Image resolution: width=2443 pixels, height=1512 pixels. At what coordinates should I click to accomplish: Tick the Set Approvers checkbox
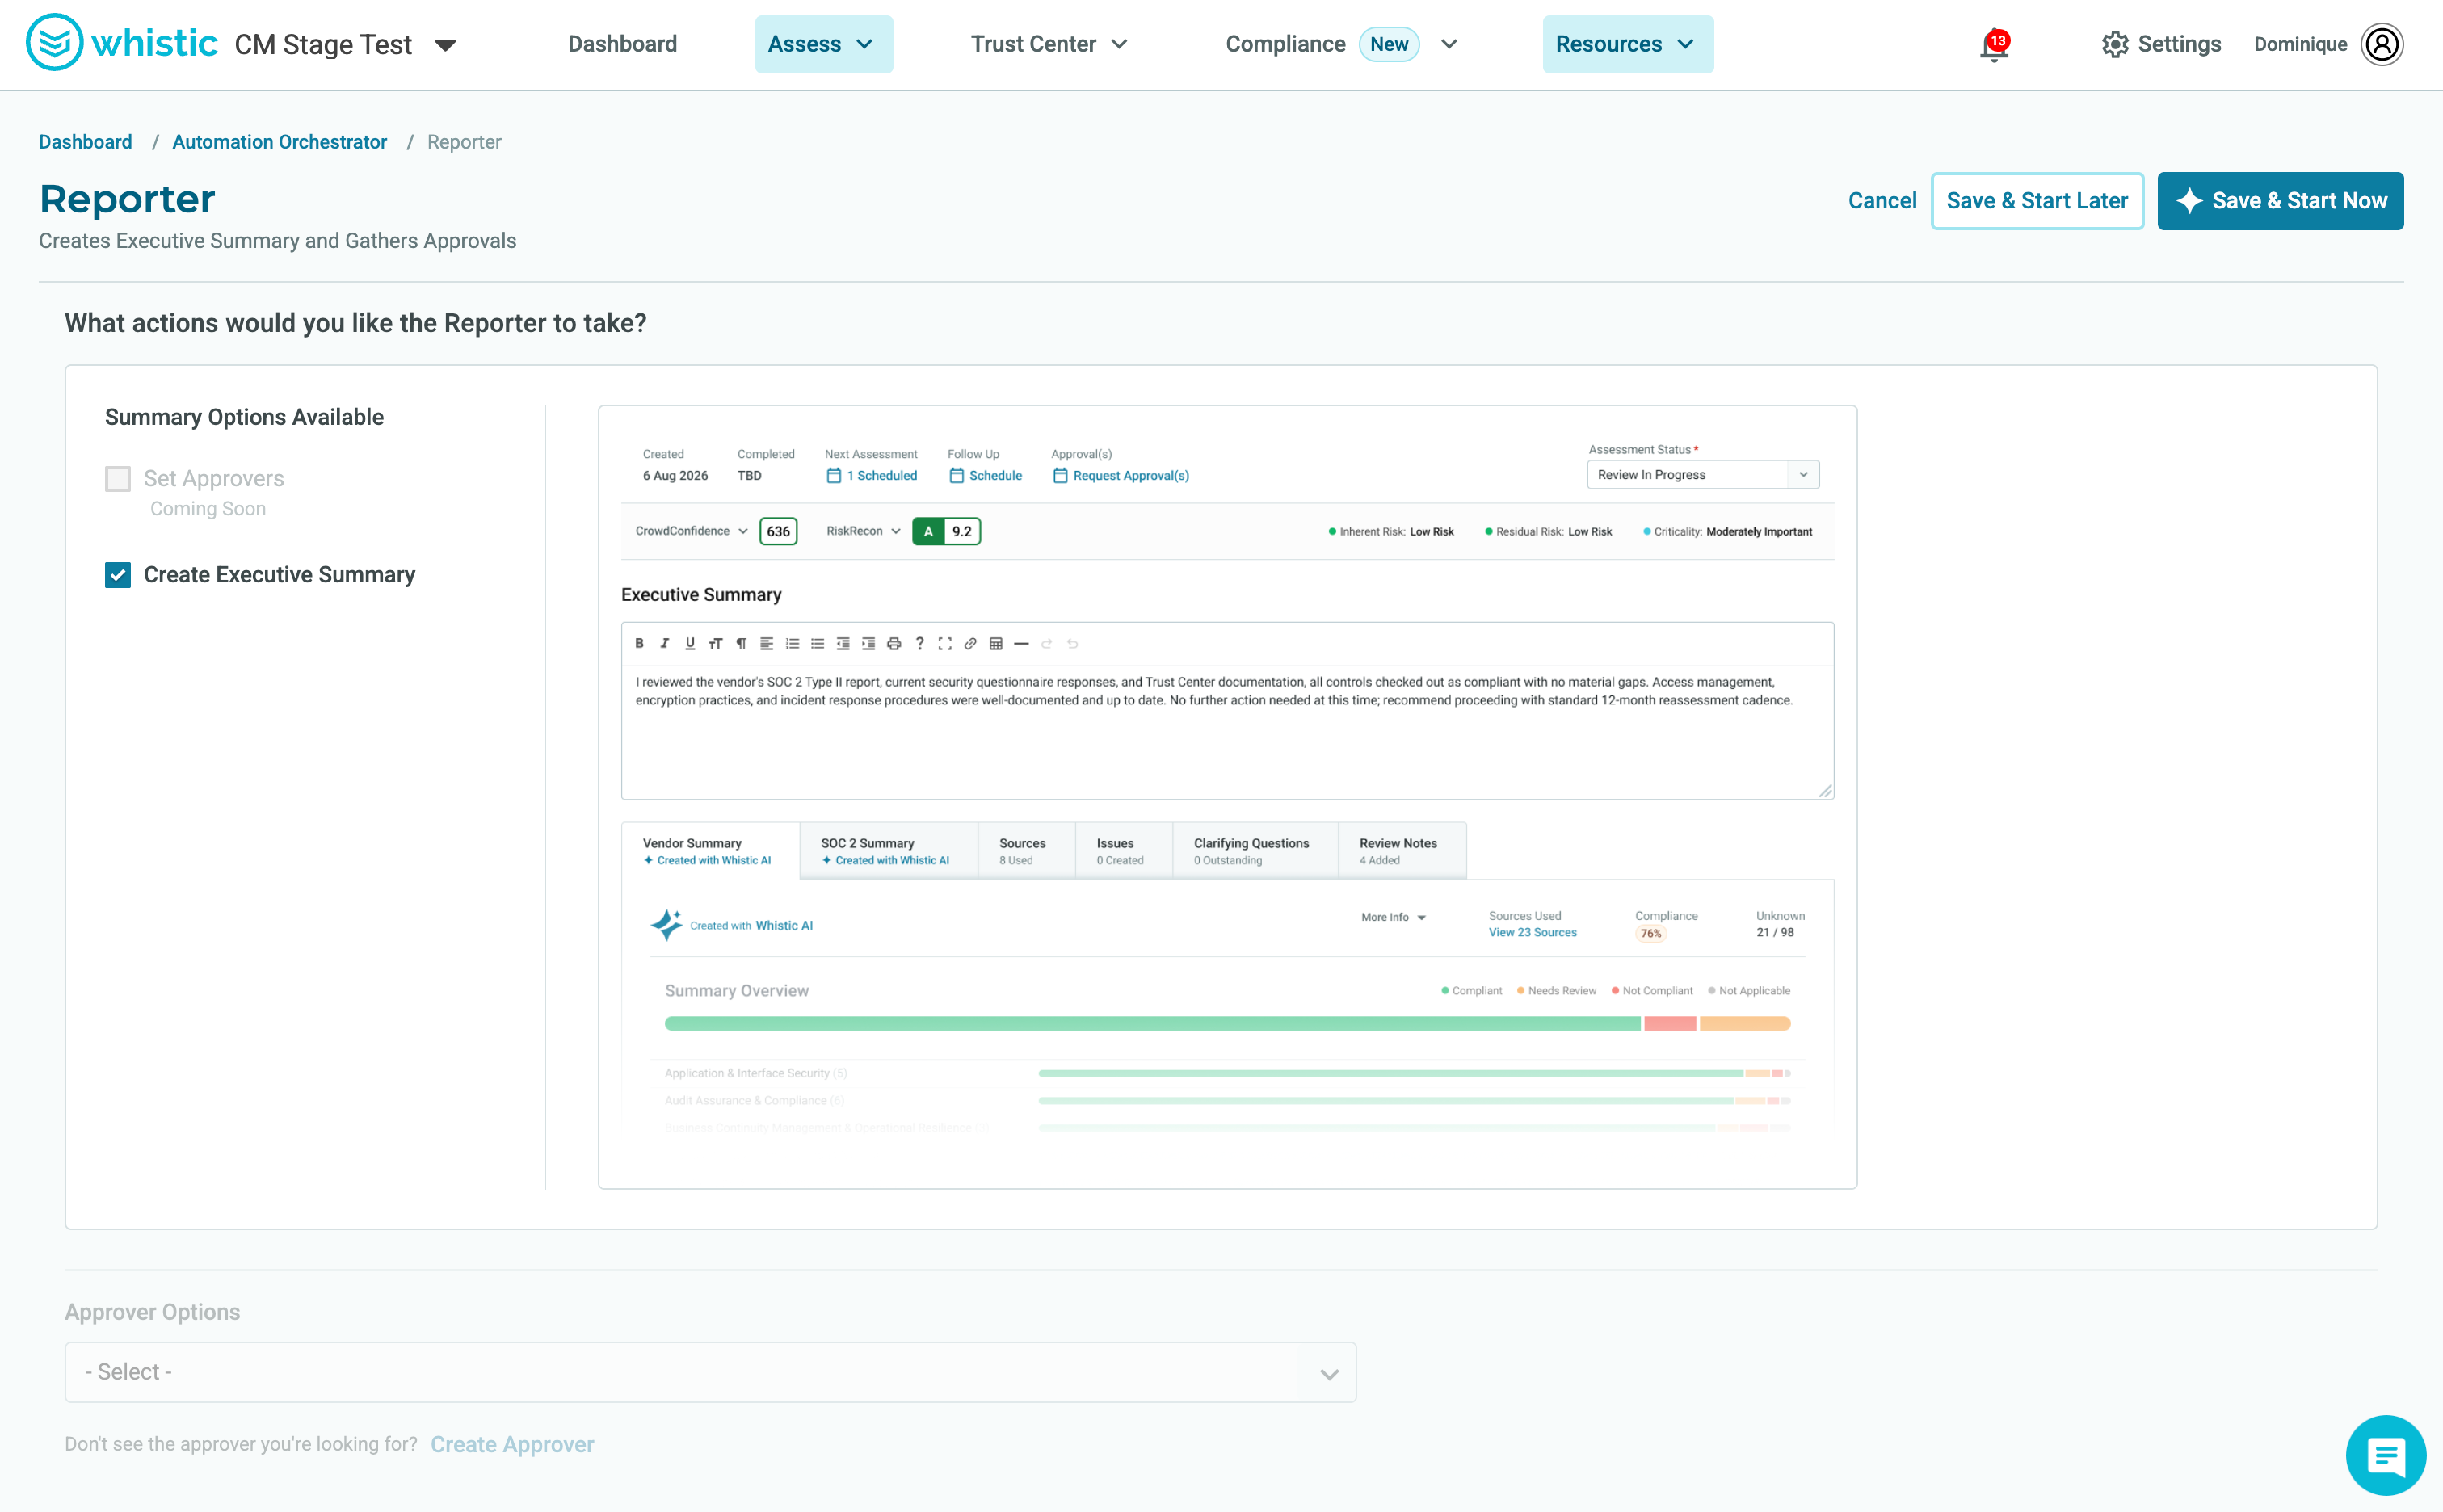(118, 478)
